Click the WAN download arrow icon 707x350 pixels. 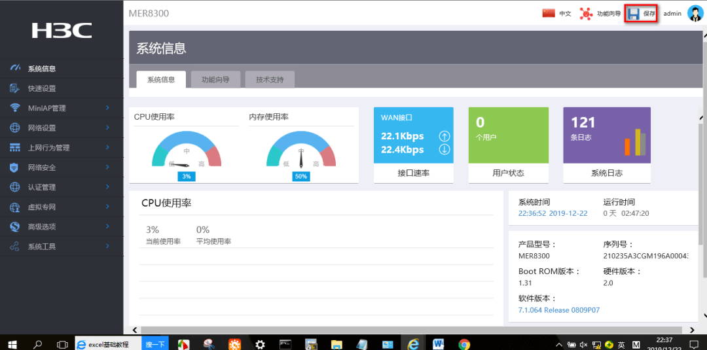[x=444, y=150]
